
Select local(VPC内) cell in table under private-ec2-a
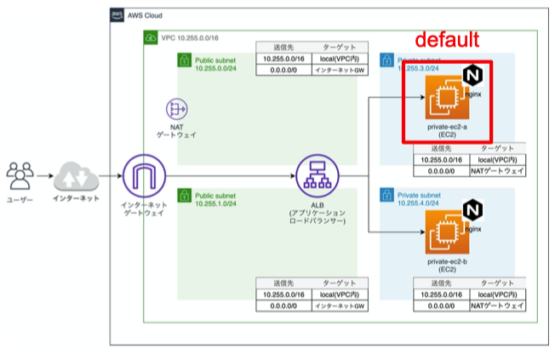498,160
